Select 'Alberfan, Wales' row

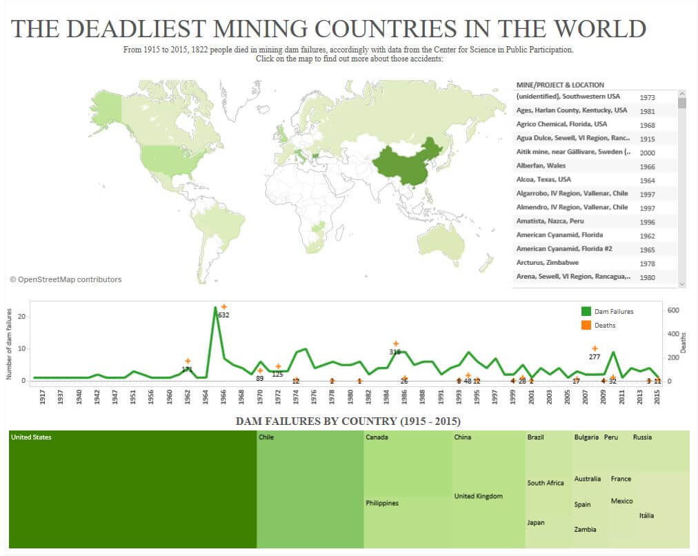click(595, 166)
